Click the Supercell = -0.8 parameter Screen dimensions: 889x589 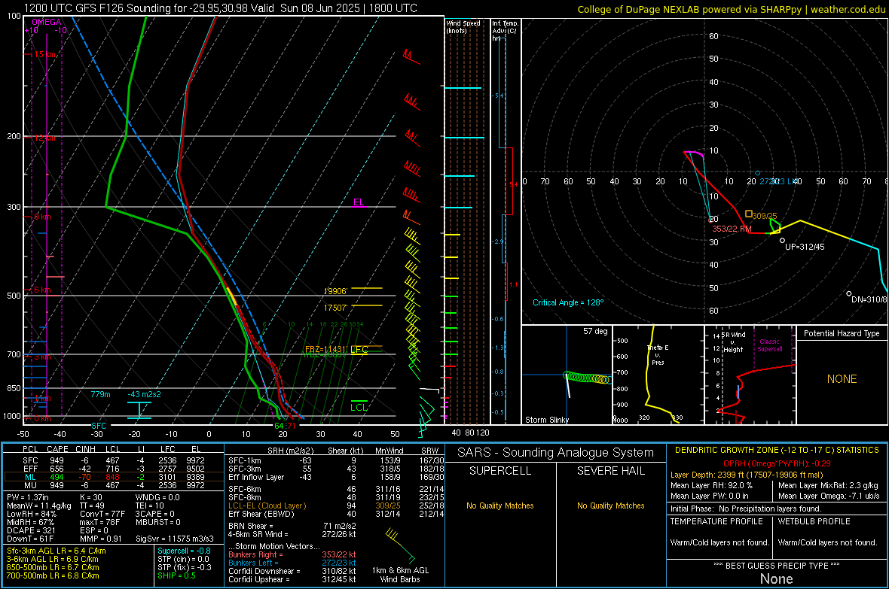[185, 551]
